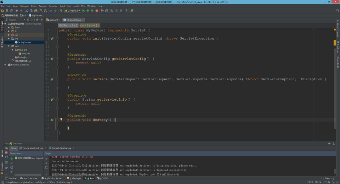340x184 pixels.
Task: Open the VCS menu
Action: pyautogui.click(x=83, y=6)
